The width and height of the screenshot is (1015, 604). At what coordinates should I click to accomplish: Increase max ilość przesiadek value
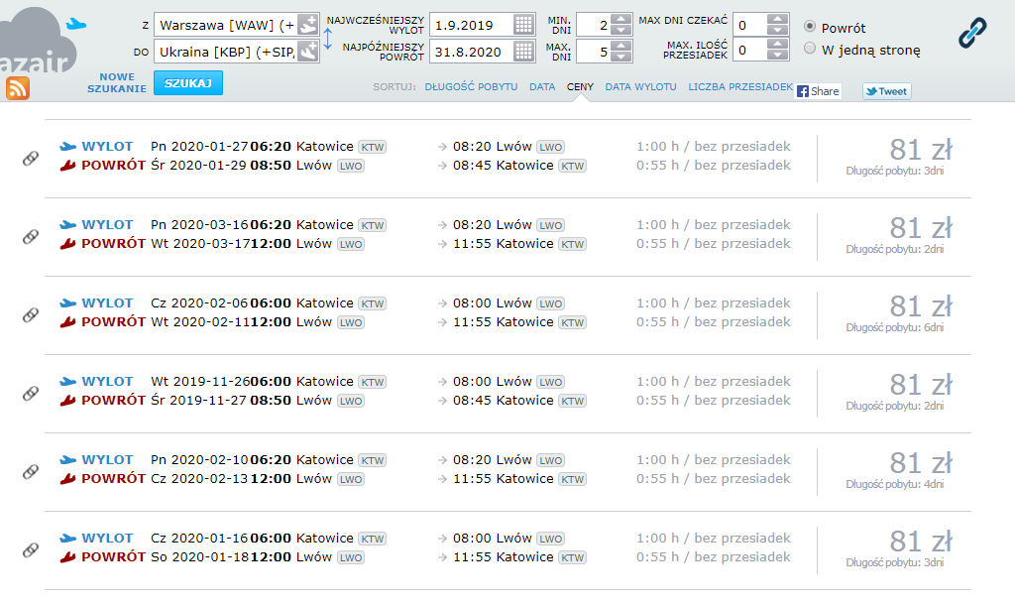tap(777, 44)
